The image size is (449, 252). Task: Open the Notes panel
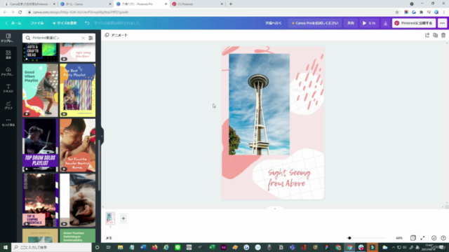click(109, 238)
